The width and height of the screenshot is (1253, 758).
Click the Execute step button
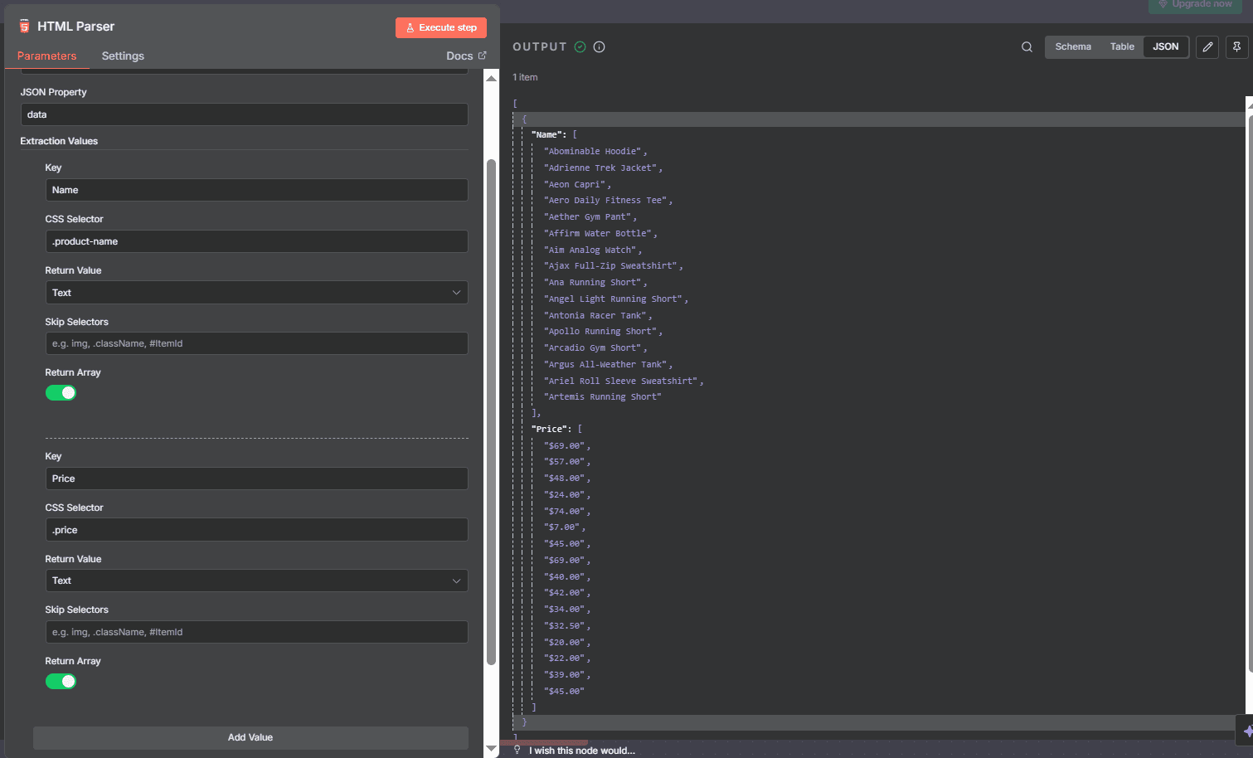pos(441,27)
